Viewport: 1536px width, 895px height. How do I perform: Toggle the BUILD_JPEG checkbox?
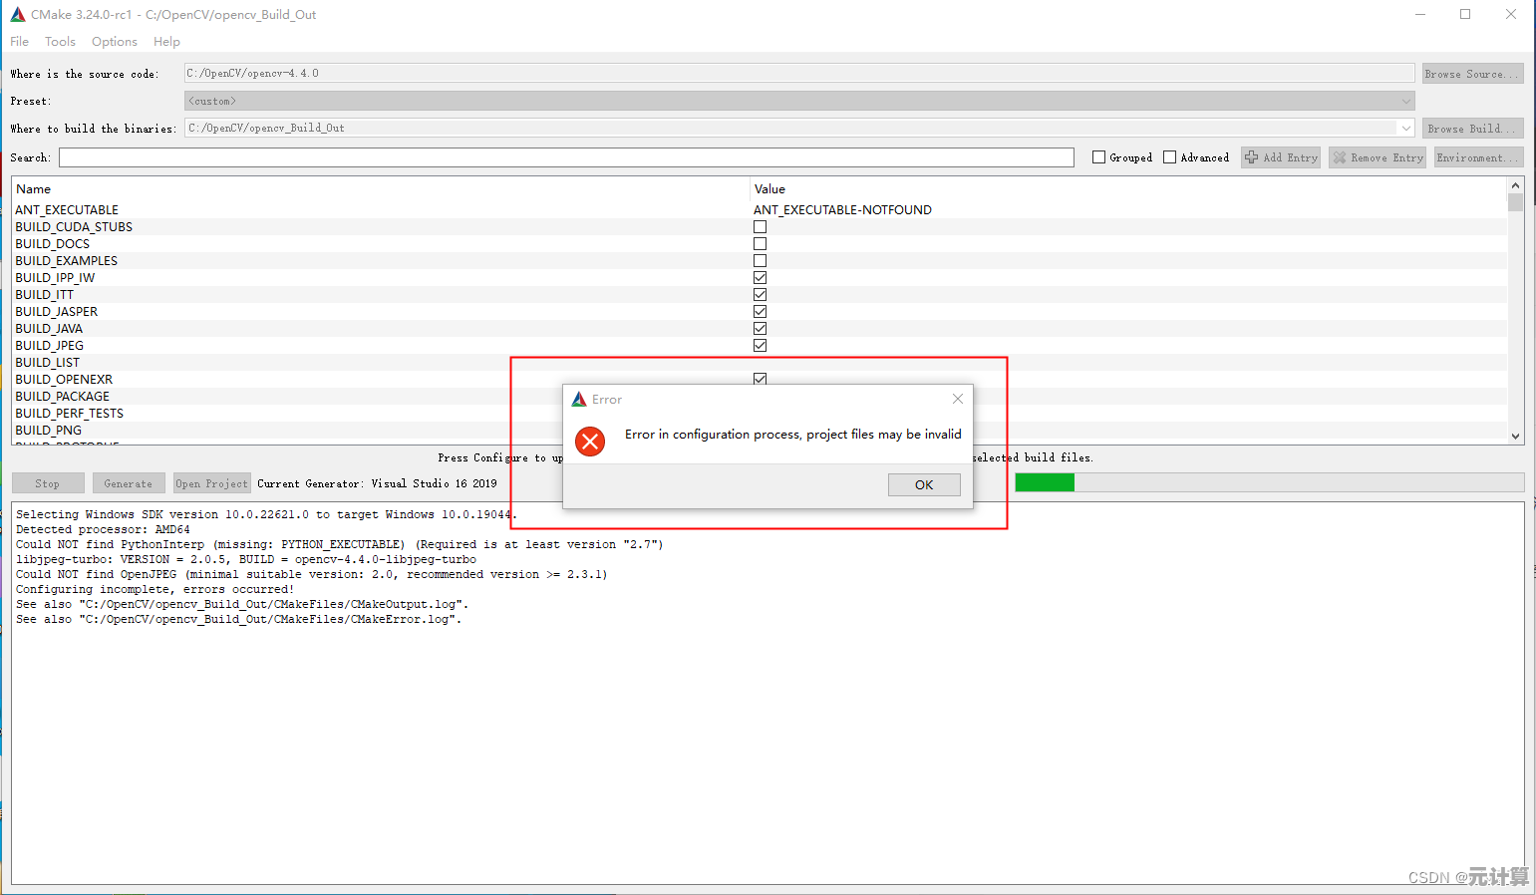pyautogui.click(x=760, y=346)
